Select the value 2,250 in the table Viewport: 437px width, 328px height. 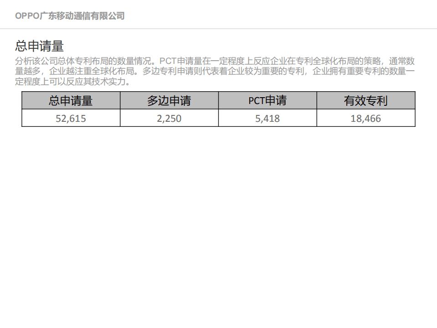pos(169,118)
